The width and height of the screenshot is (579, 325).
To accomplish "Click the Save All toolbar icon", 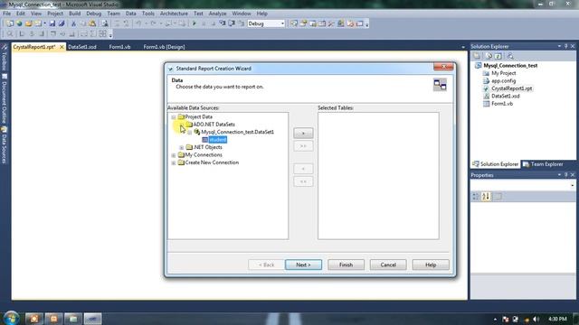I will click(x=62, y=23).
